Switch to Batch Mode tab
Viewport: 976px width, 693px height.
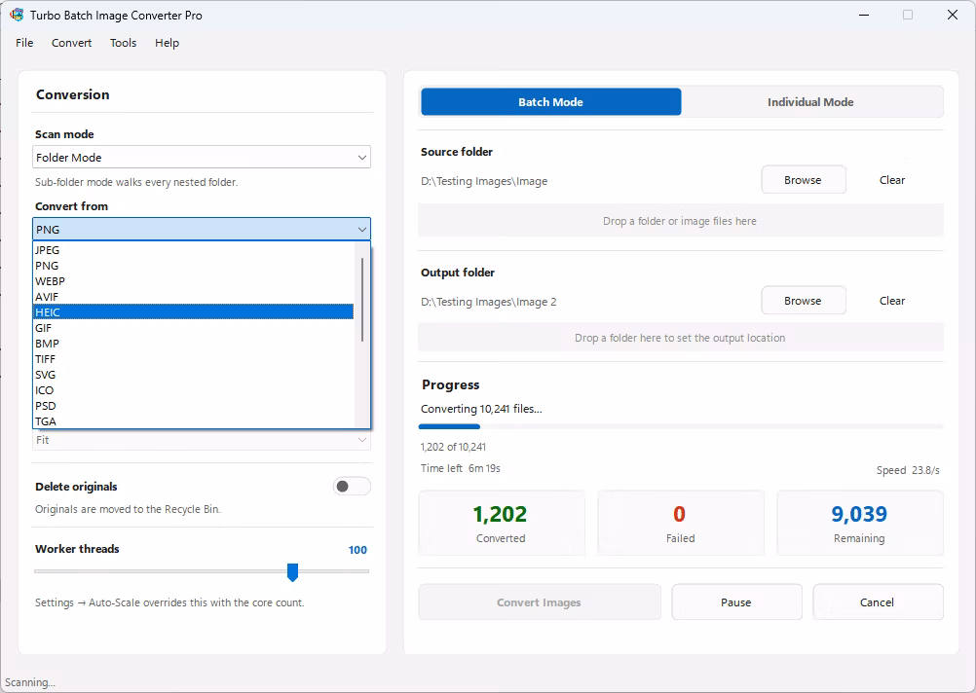coord(551,102)
